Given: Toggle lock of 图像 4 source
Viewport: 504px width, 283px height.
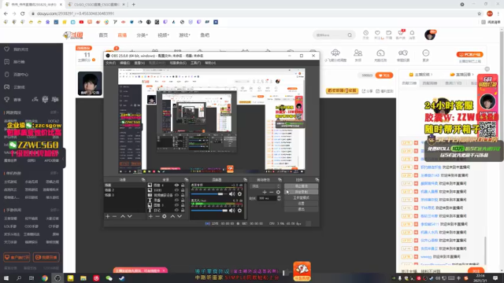Looking at the screenshot, I should point(183,186).
